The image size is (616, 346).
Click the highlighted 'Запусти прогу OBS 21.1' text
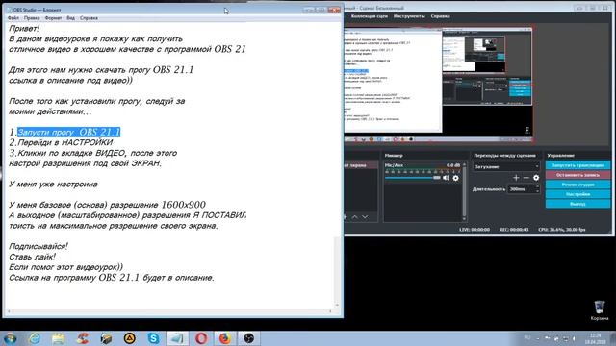[x=68, y=132]
